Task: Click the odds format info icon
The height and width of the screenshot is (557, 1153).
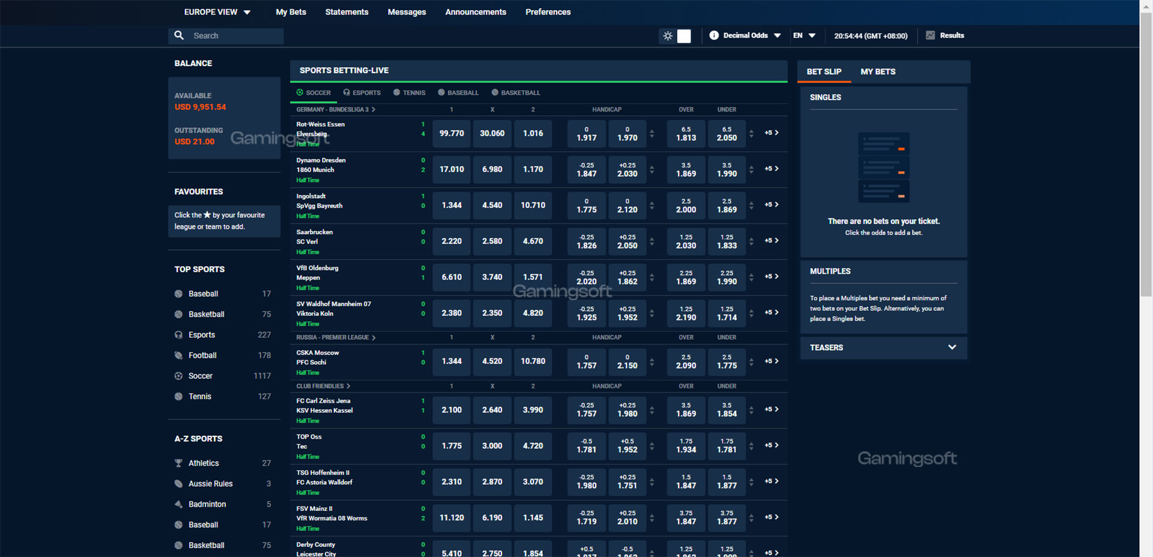Action: pyautogui.click(x=713, y=35)
